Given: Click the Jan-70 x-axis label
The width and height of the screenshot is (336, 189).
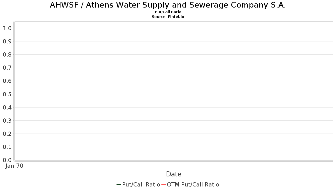Looking at the screenshot, I should pyautogui.click(x=14, y=166).
